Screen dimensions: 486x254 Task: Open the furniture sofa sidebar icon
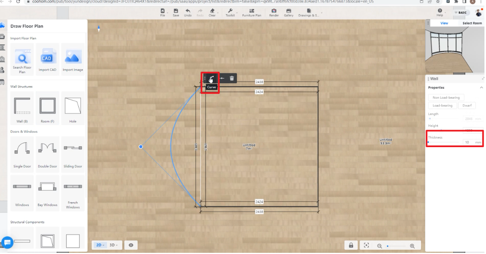2,37
